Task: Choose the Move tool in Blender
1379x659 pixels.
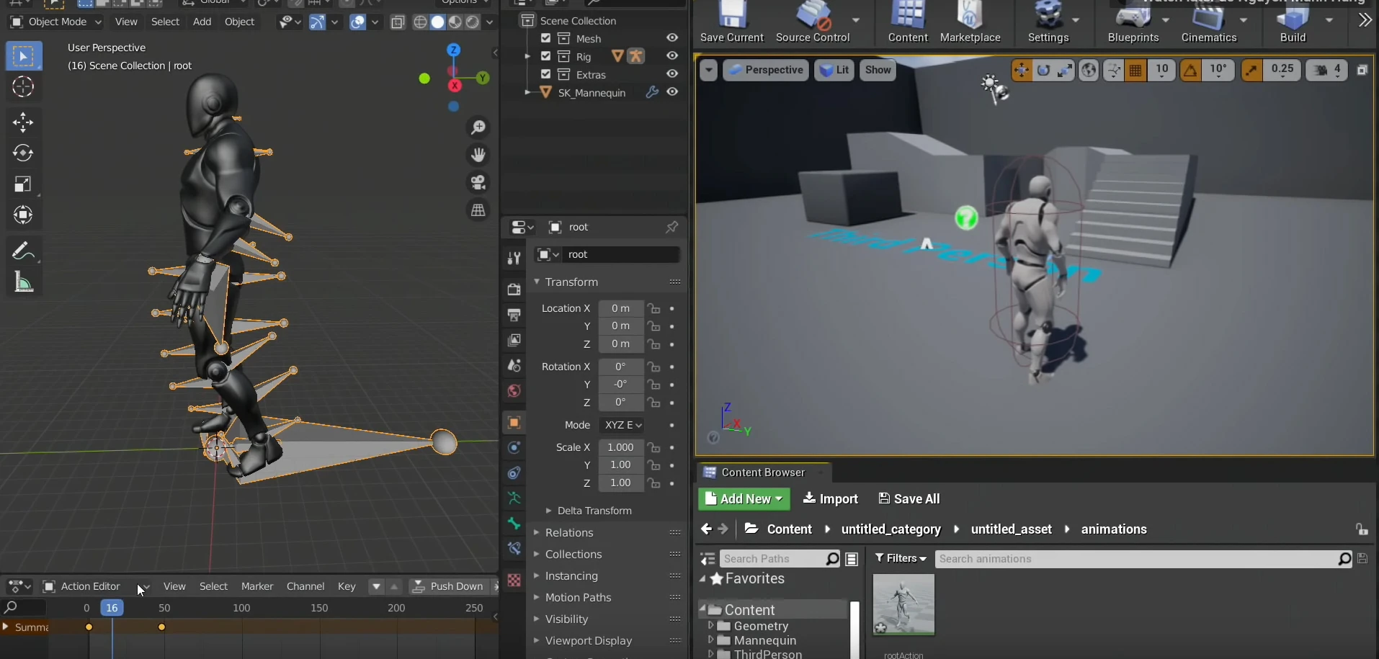Action: click(x=23, y=122)
